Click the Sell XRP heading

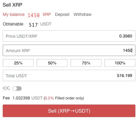[13, 5]
